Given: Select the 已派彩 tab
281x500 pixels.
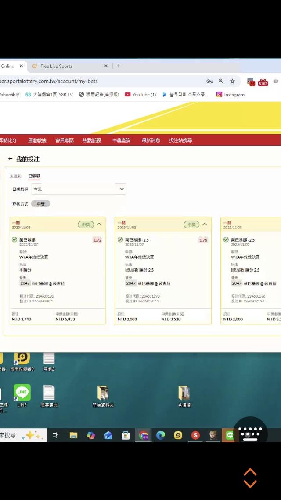Looking at the screenshot, I should (x=34, y=176).
